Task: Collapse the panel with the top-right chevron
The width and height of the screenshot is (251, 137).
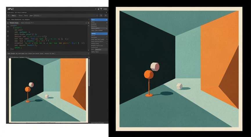Action: (106, 12)
